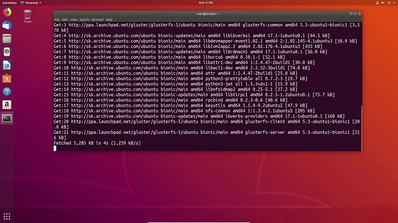Open the clock calendar Sun 21:03
The image size is (398, 223).
(206, 3)
